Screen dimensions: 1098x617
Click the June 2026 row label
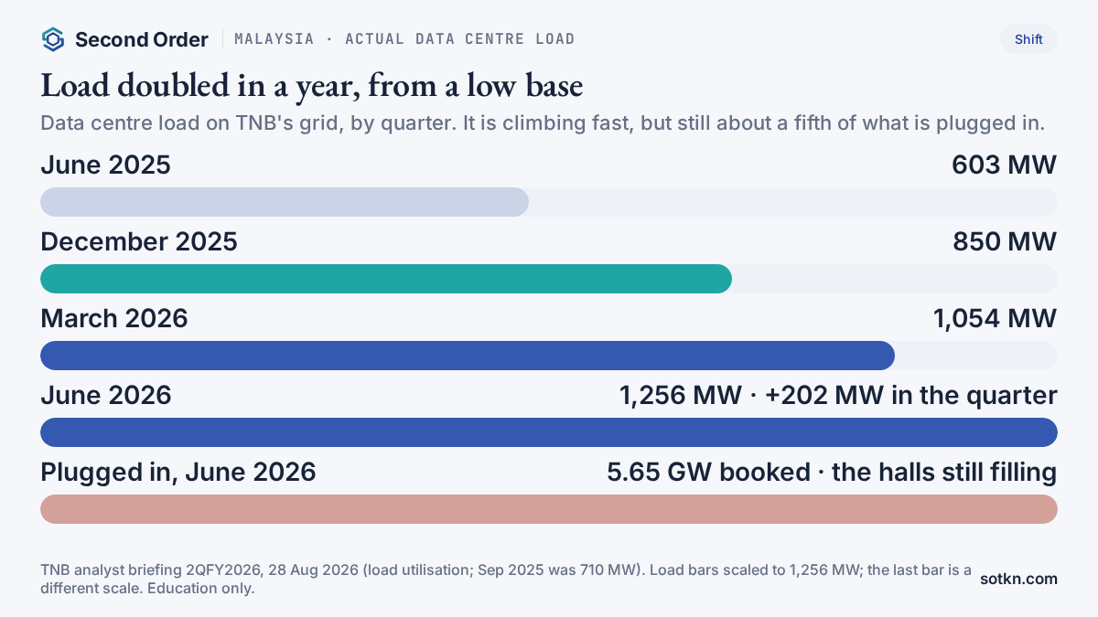click(x=106, y=396)
